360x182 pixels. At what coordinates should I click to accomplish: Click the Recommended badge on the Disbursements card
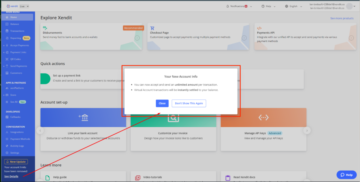(x=133, y=28)
